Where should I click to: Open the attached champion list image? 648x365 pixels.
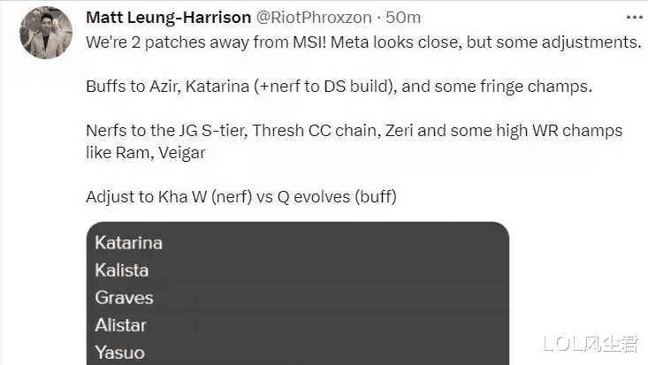[x=298, y=293]
